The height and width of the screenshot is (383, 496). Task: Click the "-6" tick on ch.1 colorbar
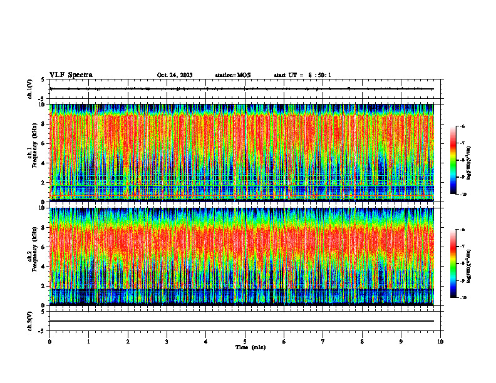(462, 126)
